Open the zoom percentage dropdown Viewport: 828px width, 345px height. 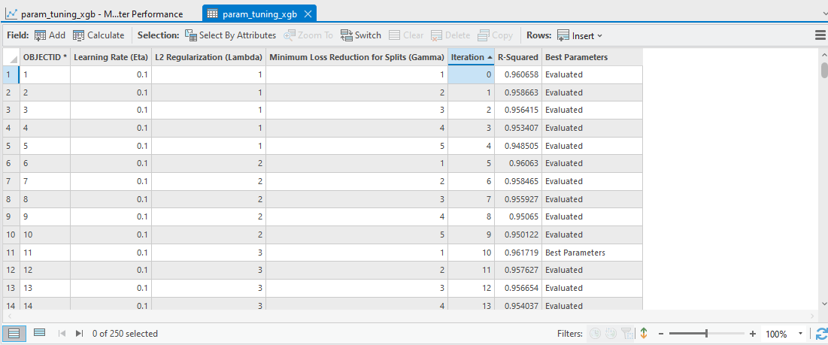coord(800,333)
